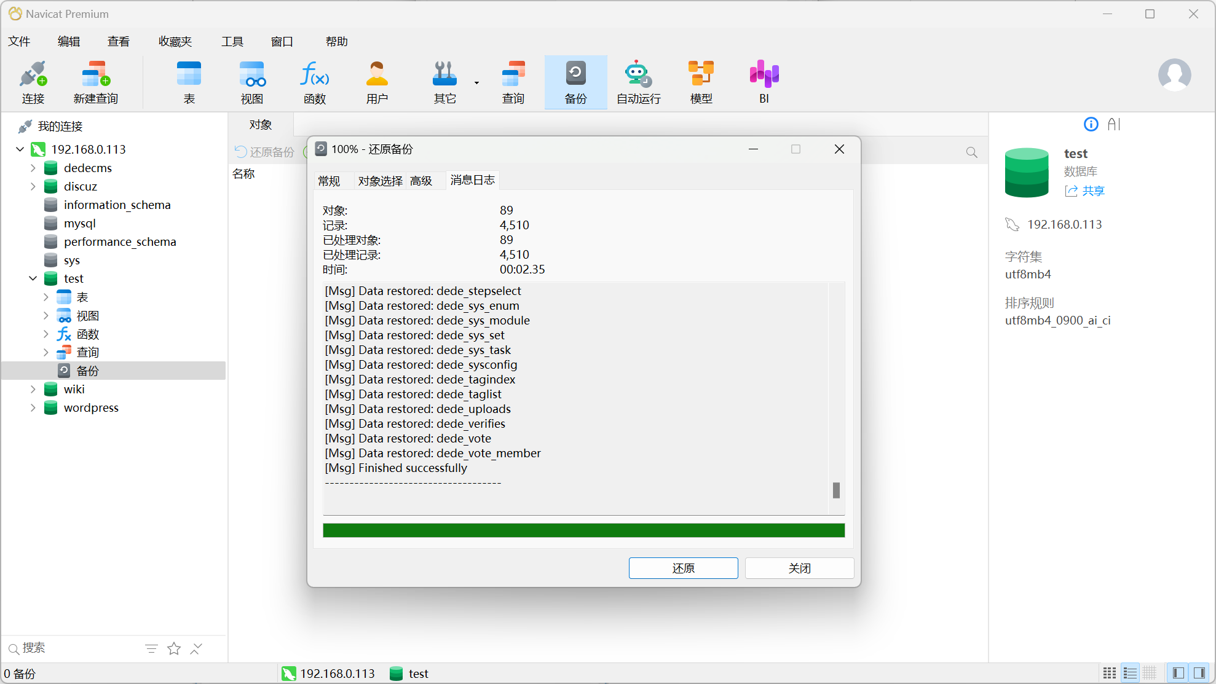
Task: Click the 还原 button
Action: [683, 568]
